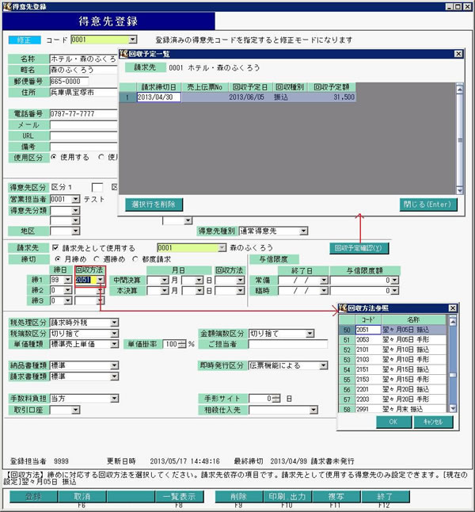This screenshot has height=512, width=475.
Task: Close the 回収方法参照 dialog
Action: click(453, 308)
